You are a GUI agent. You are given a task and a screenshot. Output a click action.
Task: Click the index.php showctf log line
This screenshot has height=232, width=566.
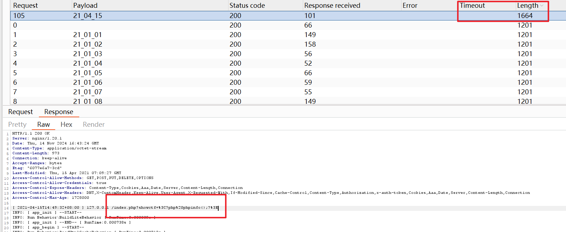tap(164, 208)
